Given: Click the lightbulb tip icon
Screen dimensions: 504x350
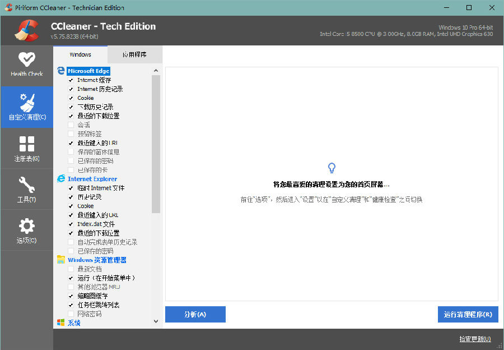Looking at the screenshot, I should tap(332, 168).
